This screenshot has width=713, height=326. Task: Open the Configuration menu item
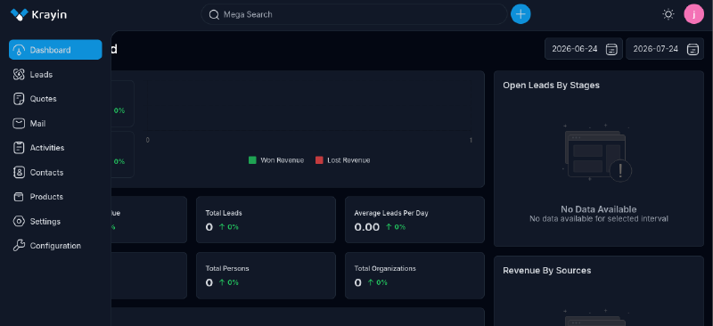pyautogui.click(x=55, y=246)
